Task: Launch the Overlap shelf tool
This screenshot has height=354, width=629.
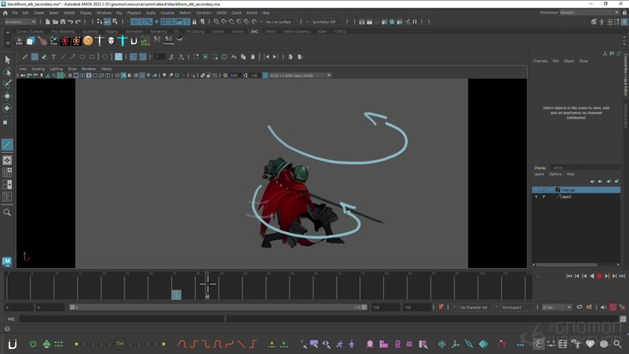Action: [168, 40]
